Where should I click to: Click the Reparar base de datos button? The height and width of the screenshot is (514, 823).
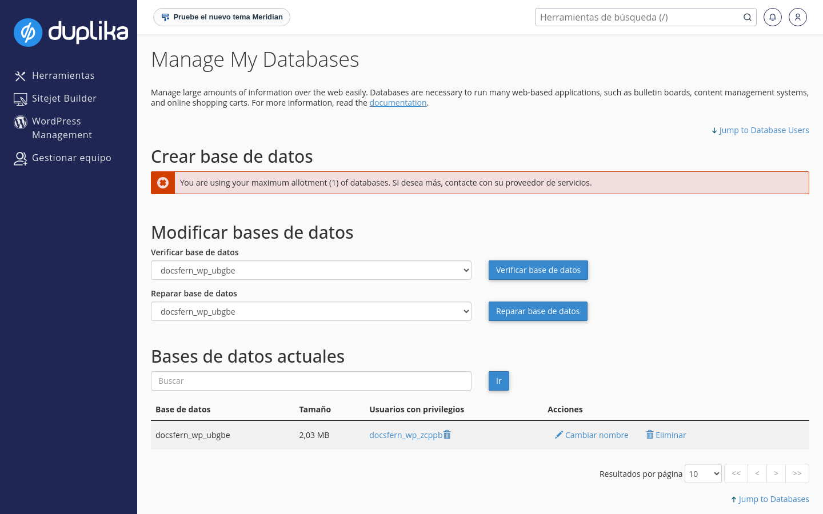pos(538,311)
